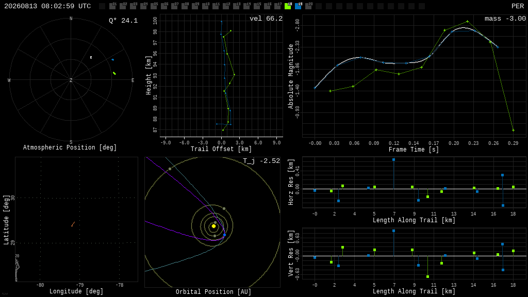Click the yellow Sun at orbit center

pyautogui.click(x=213, y=226)
